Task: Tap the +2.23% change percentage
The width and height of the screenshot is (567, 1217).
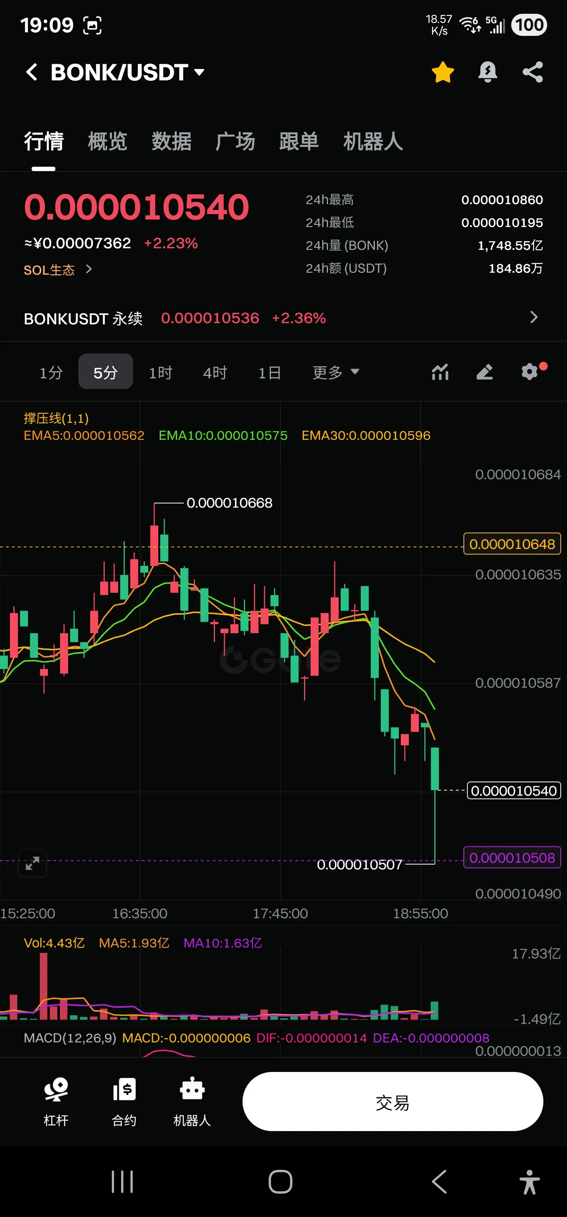Action: click(171, 243)
